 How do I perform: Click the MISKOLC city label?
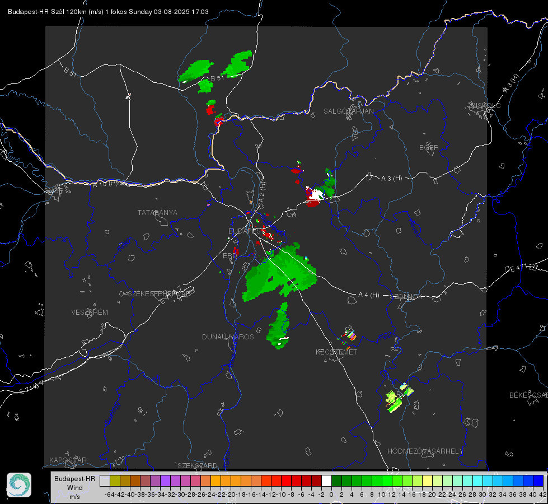485,105
